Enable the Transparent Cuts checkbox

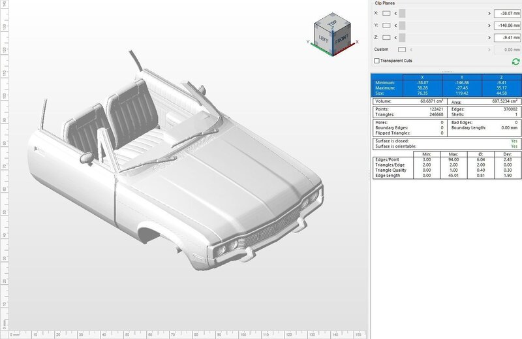(x=376, y=61)
